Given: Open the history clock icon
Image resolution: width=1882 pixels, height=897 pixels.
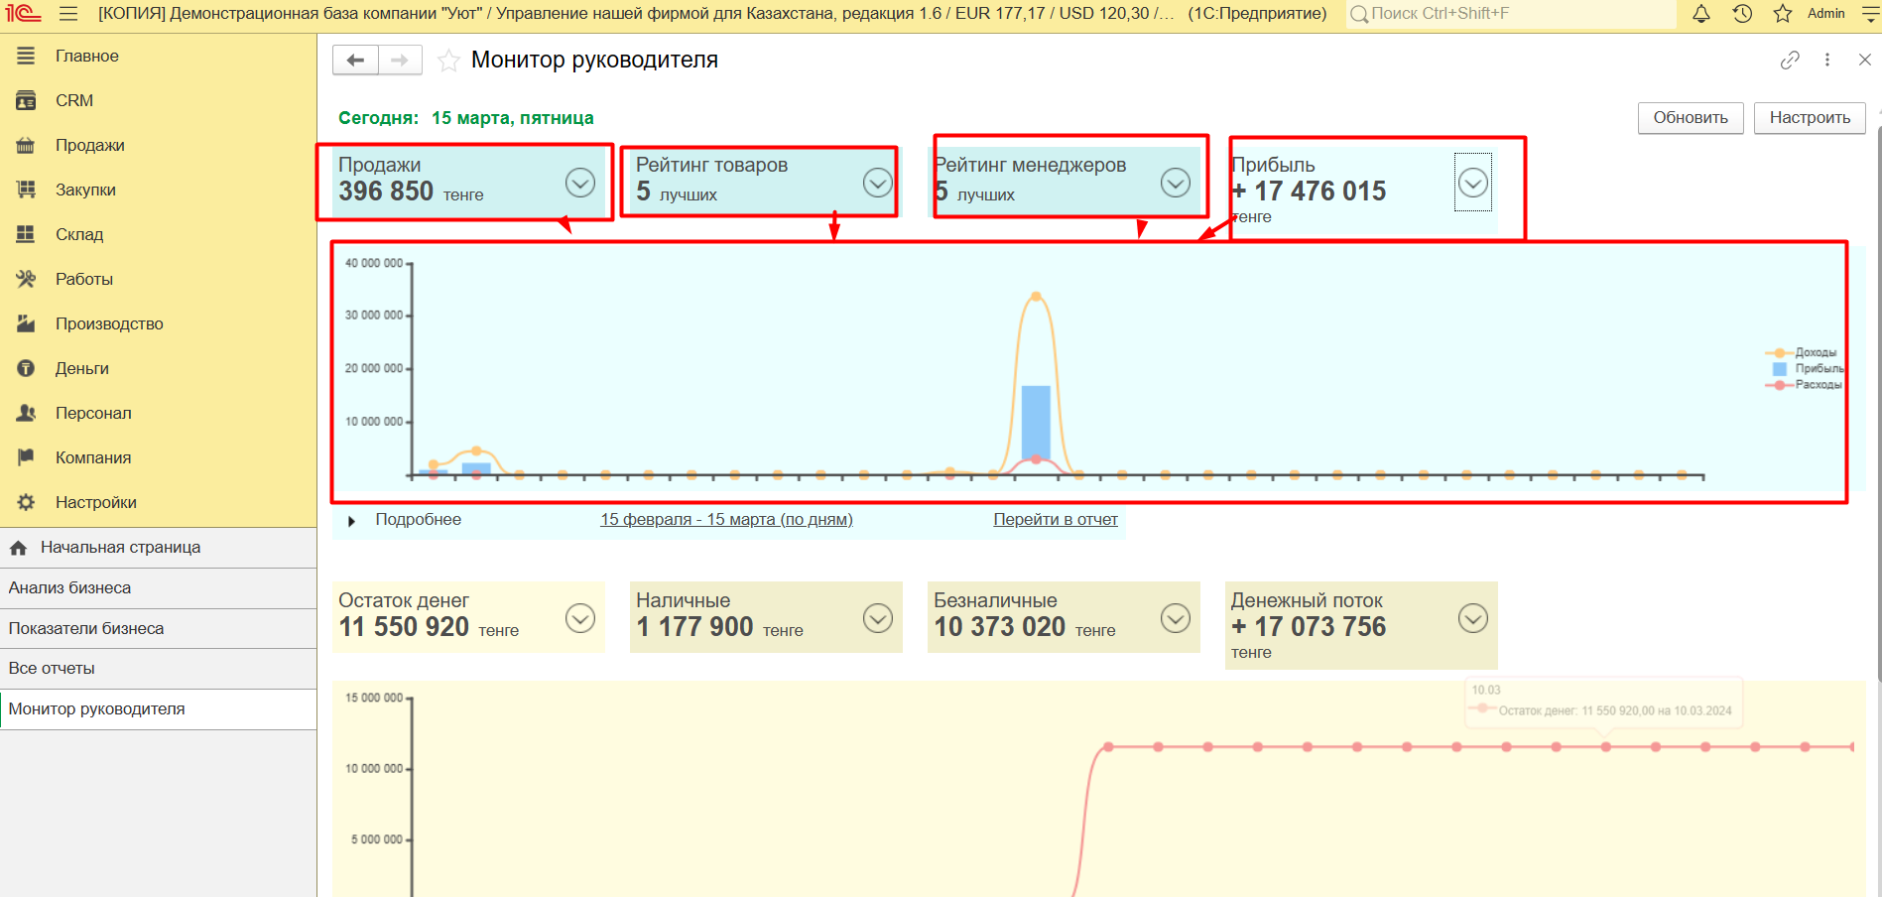Looking at the screenshot, I should point(1742,14).
